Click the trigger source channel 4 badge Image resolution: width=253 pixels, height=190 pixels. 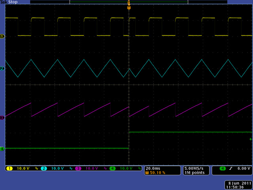[223, 168]
